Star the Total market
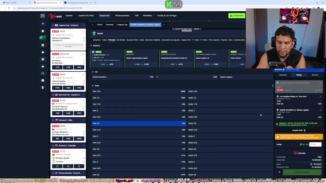 point(93,86)
